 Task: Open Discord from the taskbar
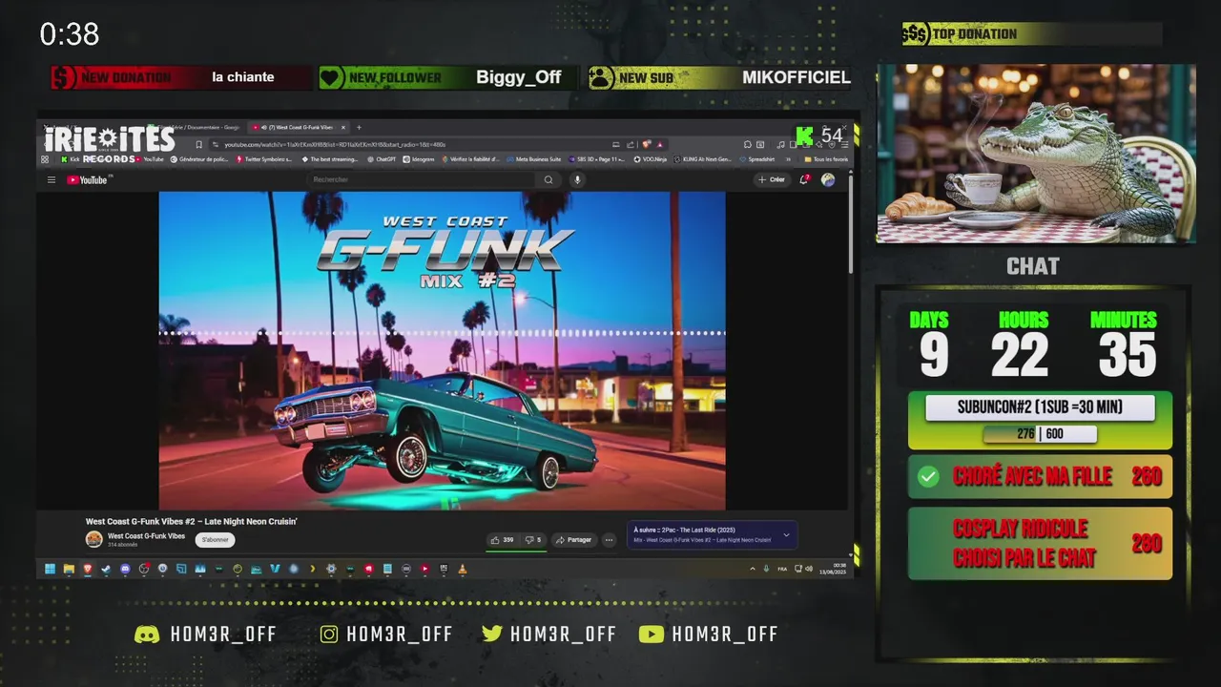click(x=125, y=569)
